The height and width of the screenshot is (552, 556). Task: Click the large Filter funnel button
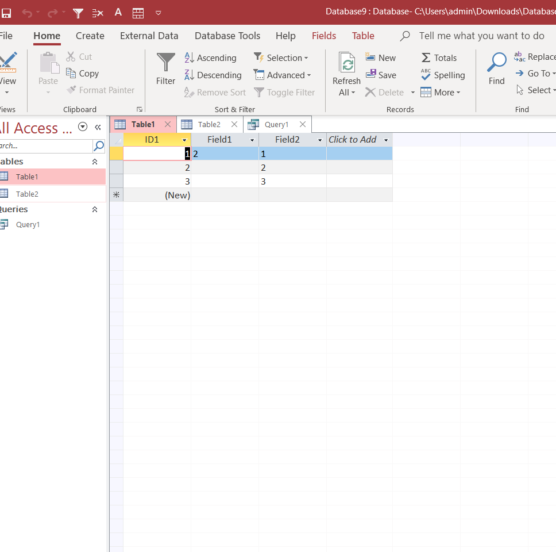pos(165,68)
